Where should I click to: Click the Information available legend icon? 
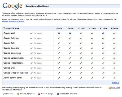coord(58,94)
